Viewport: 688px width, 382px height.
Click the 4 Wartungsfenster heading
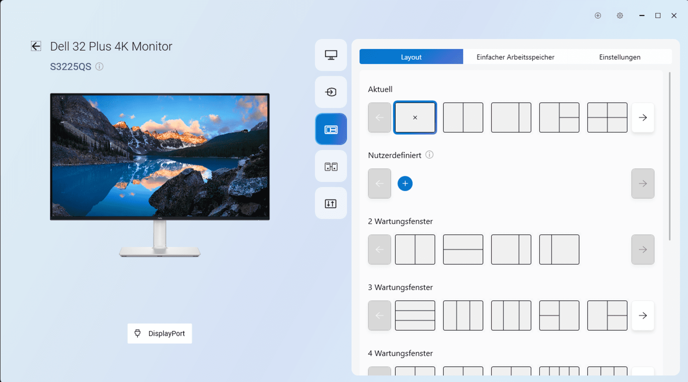tap(400, 353)
